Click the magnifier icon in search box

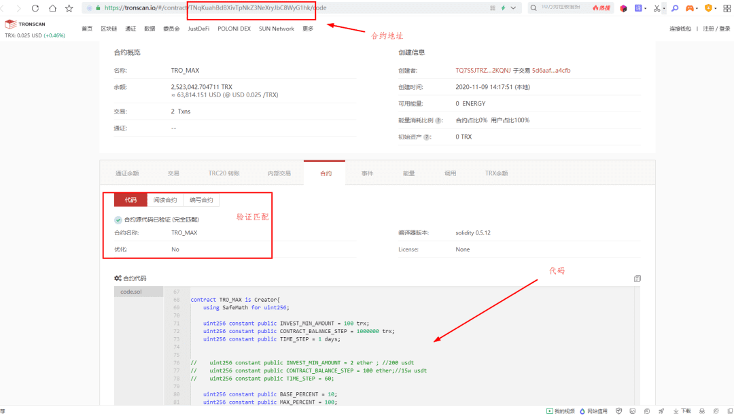coord(534,8)
